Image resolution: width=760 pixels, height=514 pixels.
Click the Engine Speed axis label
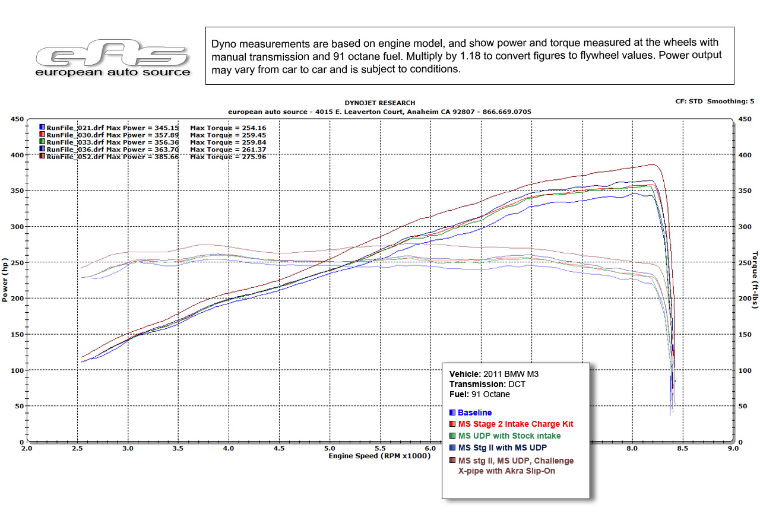tap(379, 456)
